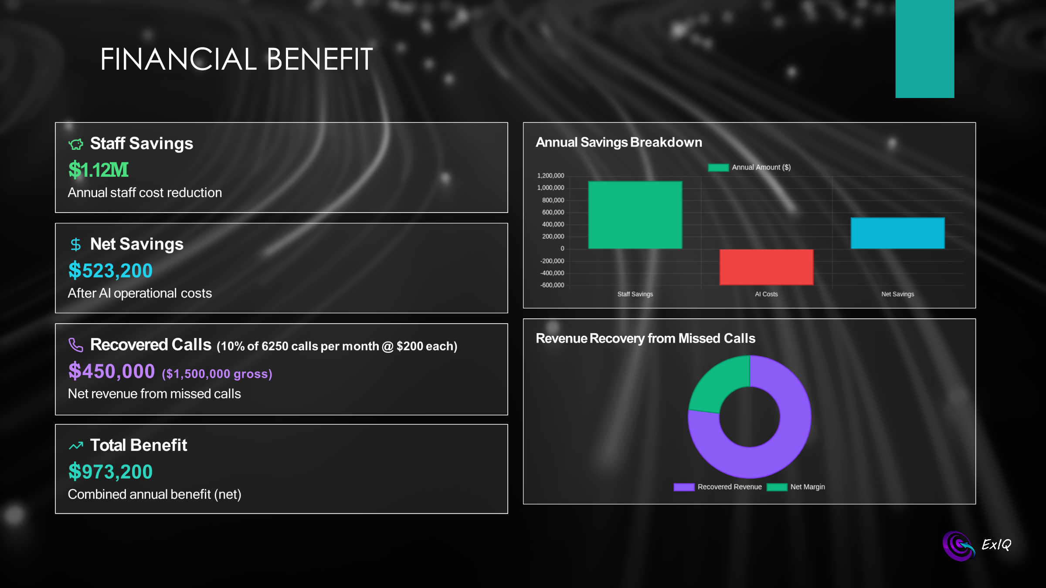This screenshot has height=588, width=1046.
Task: Click the $450,000 recovered calls amount
Action: [x=112, y=371]
